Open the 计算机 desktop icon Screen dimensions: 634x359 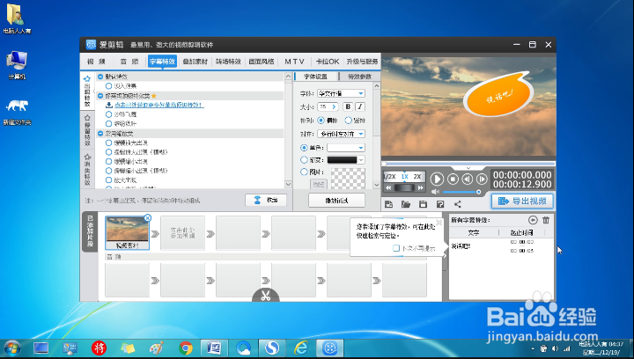pos(17,65)
